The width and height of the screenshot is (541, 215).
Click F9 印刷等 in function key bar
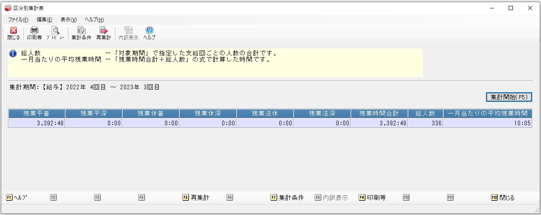pos(373,198)
